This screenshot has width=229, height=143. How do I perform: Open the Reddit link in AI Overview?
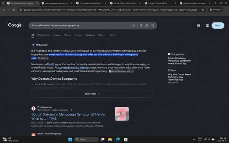(x=51, y=64)
